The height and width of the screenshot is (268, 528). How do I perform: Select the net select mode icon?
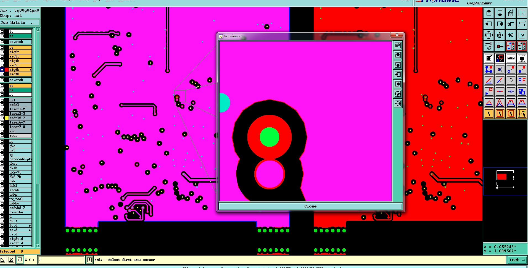pos(522,114)
